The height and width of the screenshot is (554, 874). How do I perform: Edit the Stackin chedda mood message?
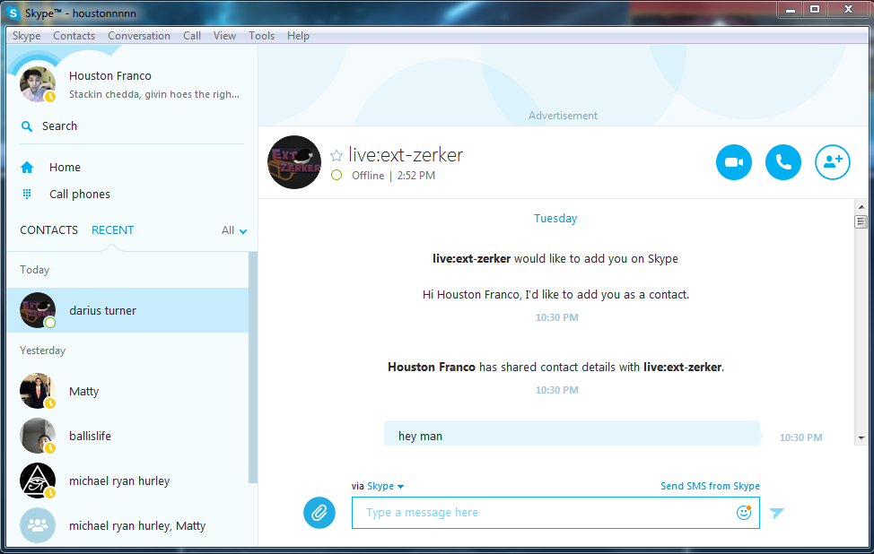(154, 94)
